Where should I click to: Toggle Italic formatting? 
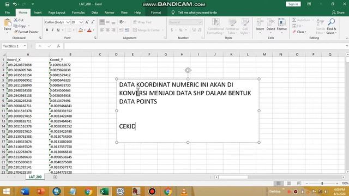[52, 30]
